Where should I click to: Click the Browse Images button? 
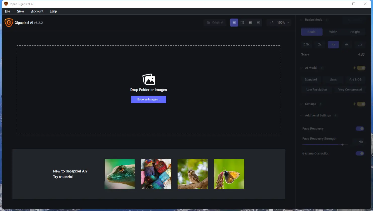click(149, 99)
